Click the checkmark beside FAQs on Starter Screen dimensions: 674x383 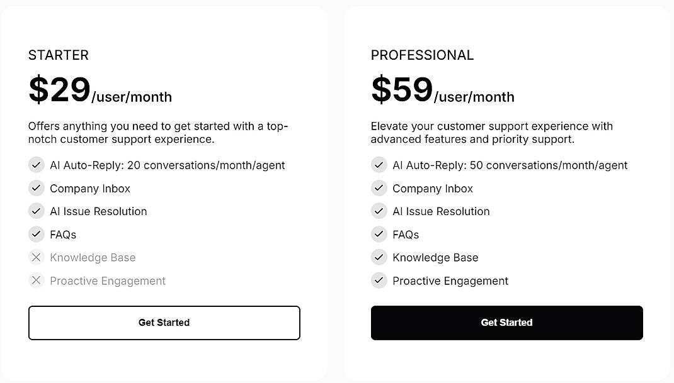point(36,234)
